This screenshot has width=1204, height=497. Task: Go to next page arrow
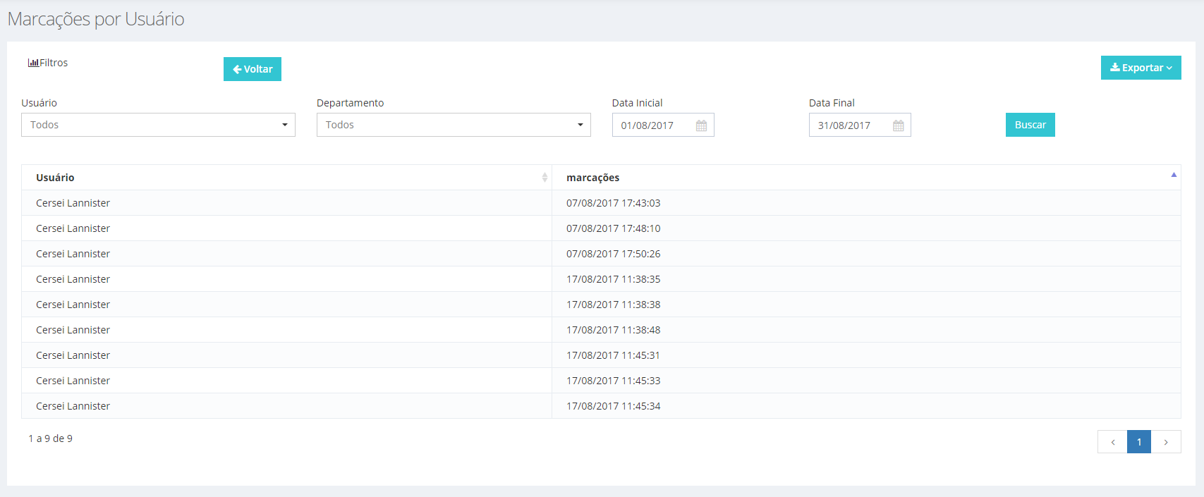tap(1166, 442)
